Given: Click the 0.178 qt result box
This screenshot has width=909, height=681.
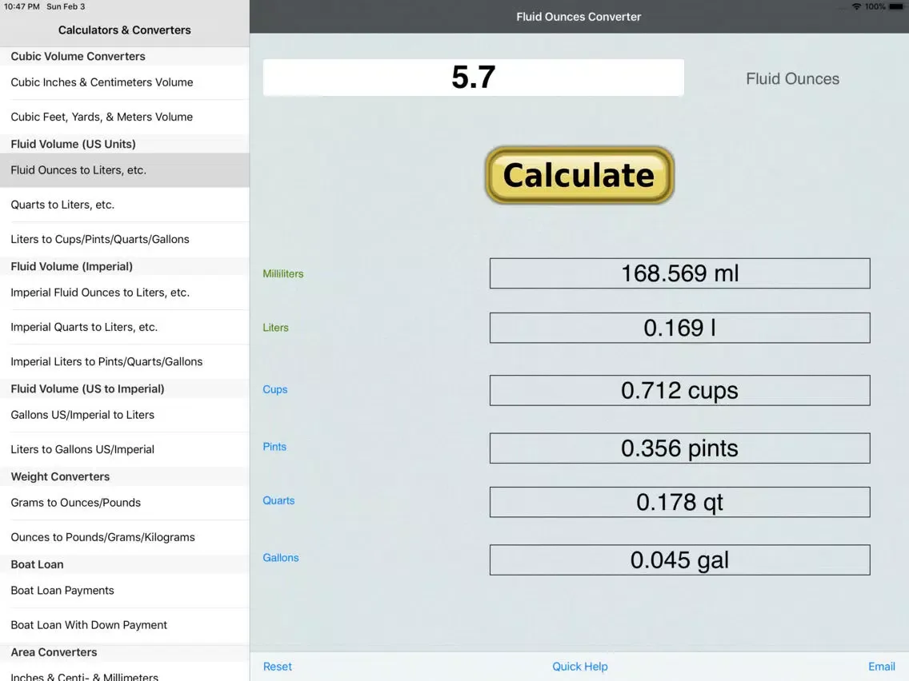Looking at the screenshot, I should [679, 502].
